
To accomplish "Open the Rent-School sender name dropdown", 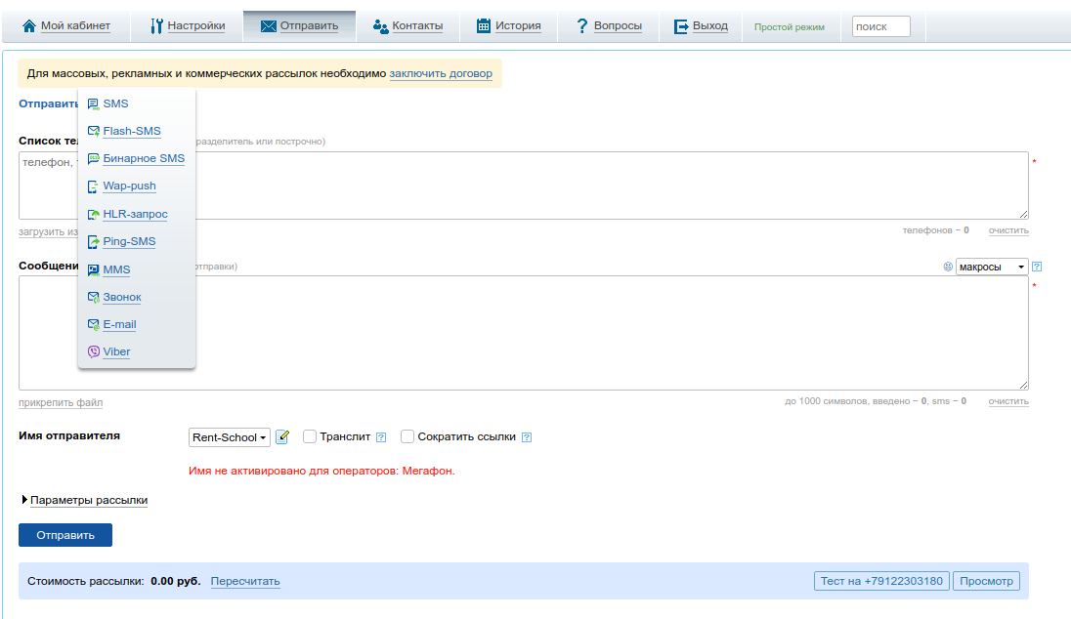I will tap(230, 438).
